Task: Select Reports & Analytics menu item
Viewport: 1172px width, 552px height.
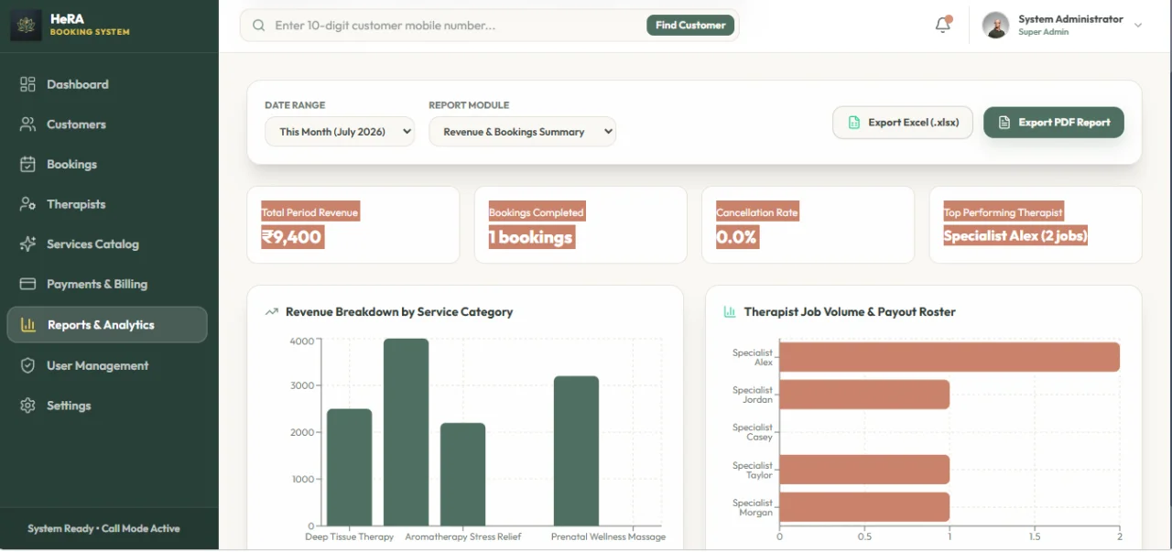Action: [x=107, y=325]
